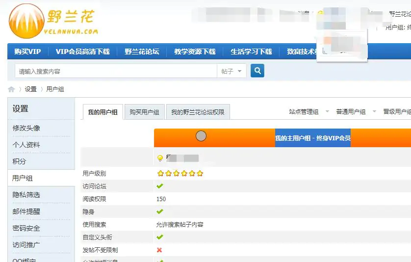Screen dimensions: 411x262
Task: Click the 设置 sidebar heading
Action: pos(21,108)
